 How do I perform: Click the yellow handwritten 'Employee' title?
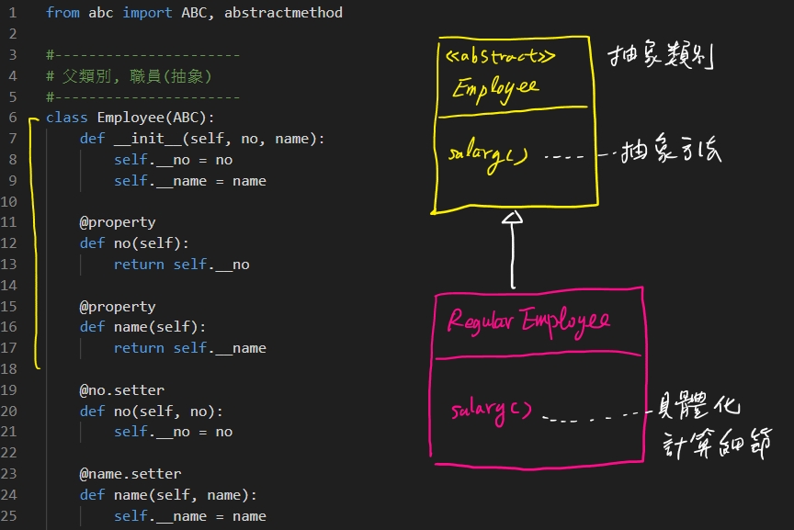point(495,90)
